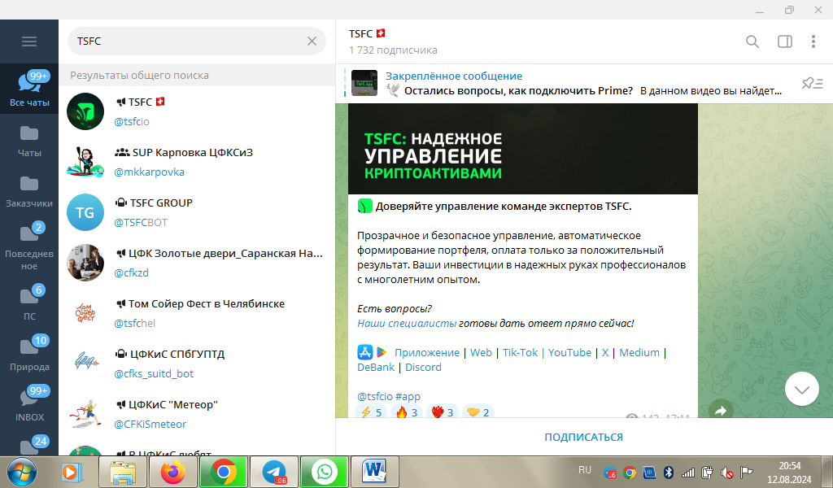Switch to the 'Заказчики' folder
Screen dimensions: 833x488
coord(29,192)
